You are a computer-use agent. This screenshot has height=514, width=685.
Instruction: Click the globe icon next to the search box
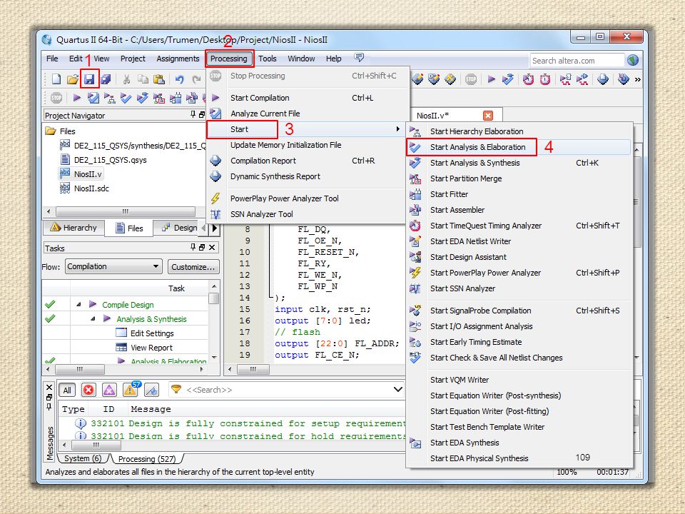pos(633,60)
